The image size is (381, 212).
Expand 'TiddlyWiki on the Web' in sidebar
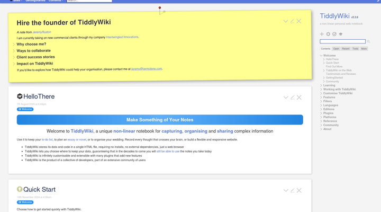pos(324,70)
